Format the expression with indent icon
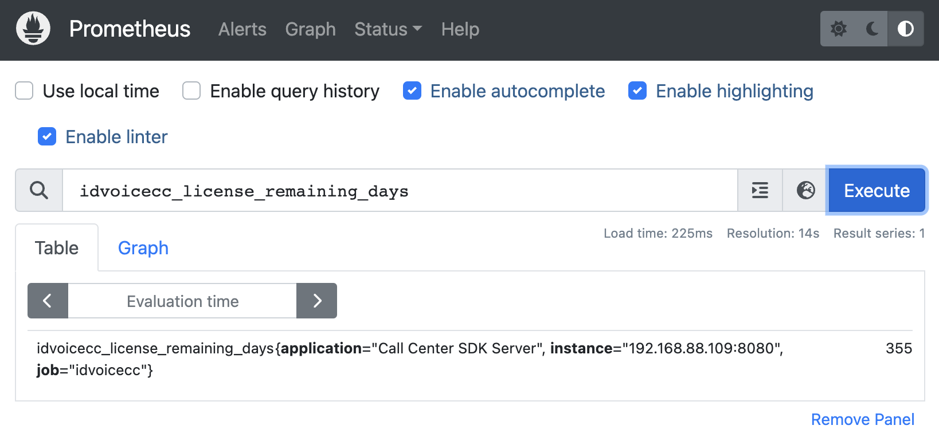Viewport: 939px width, 441px height. click(760, 190)
